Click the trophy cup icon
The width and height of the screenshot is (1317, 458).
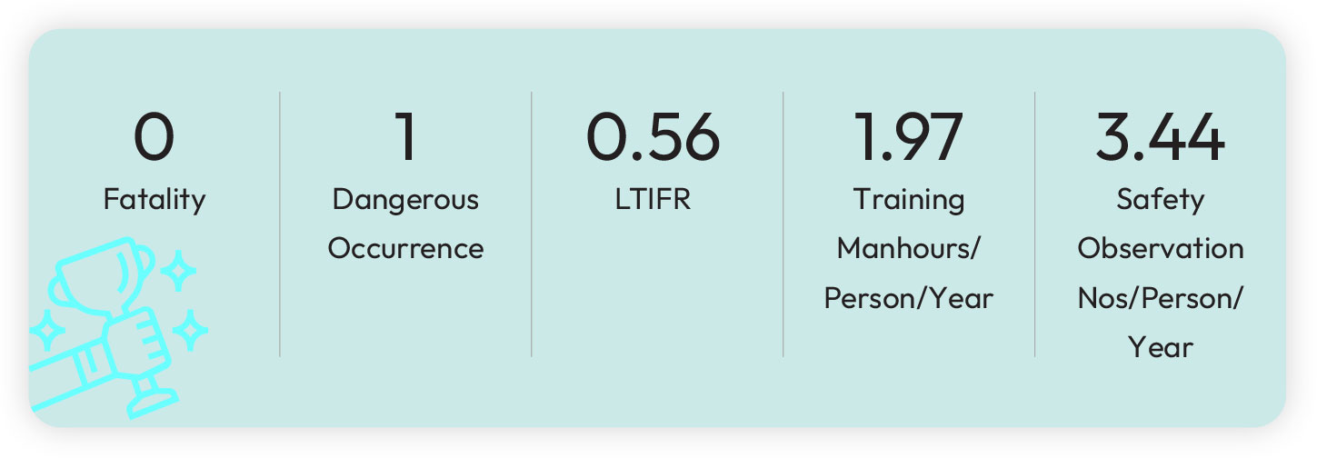[100, 277]
